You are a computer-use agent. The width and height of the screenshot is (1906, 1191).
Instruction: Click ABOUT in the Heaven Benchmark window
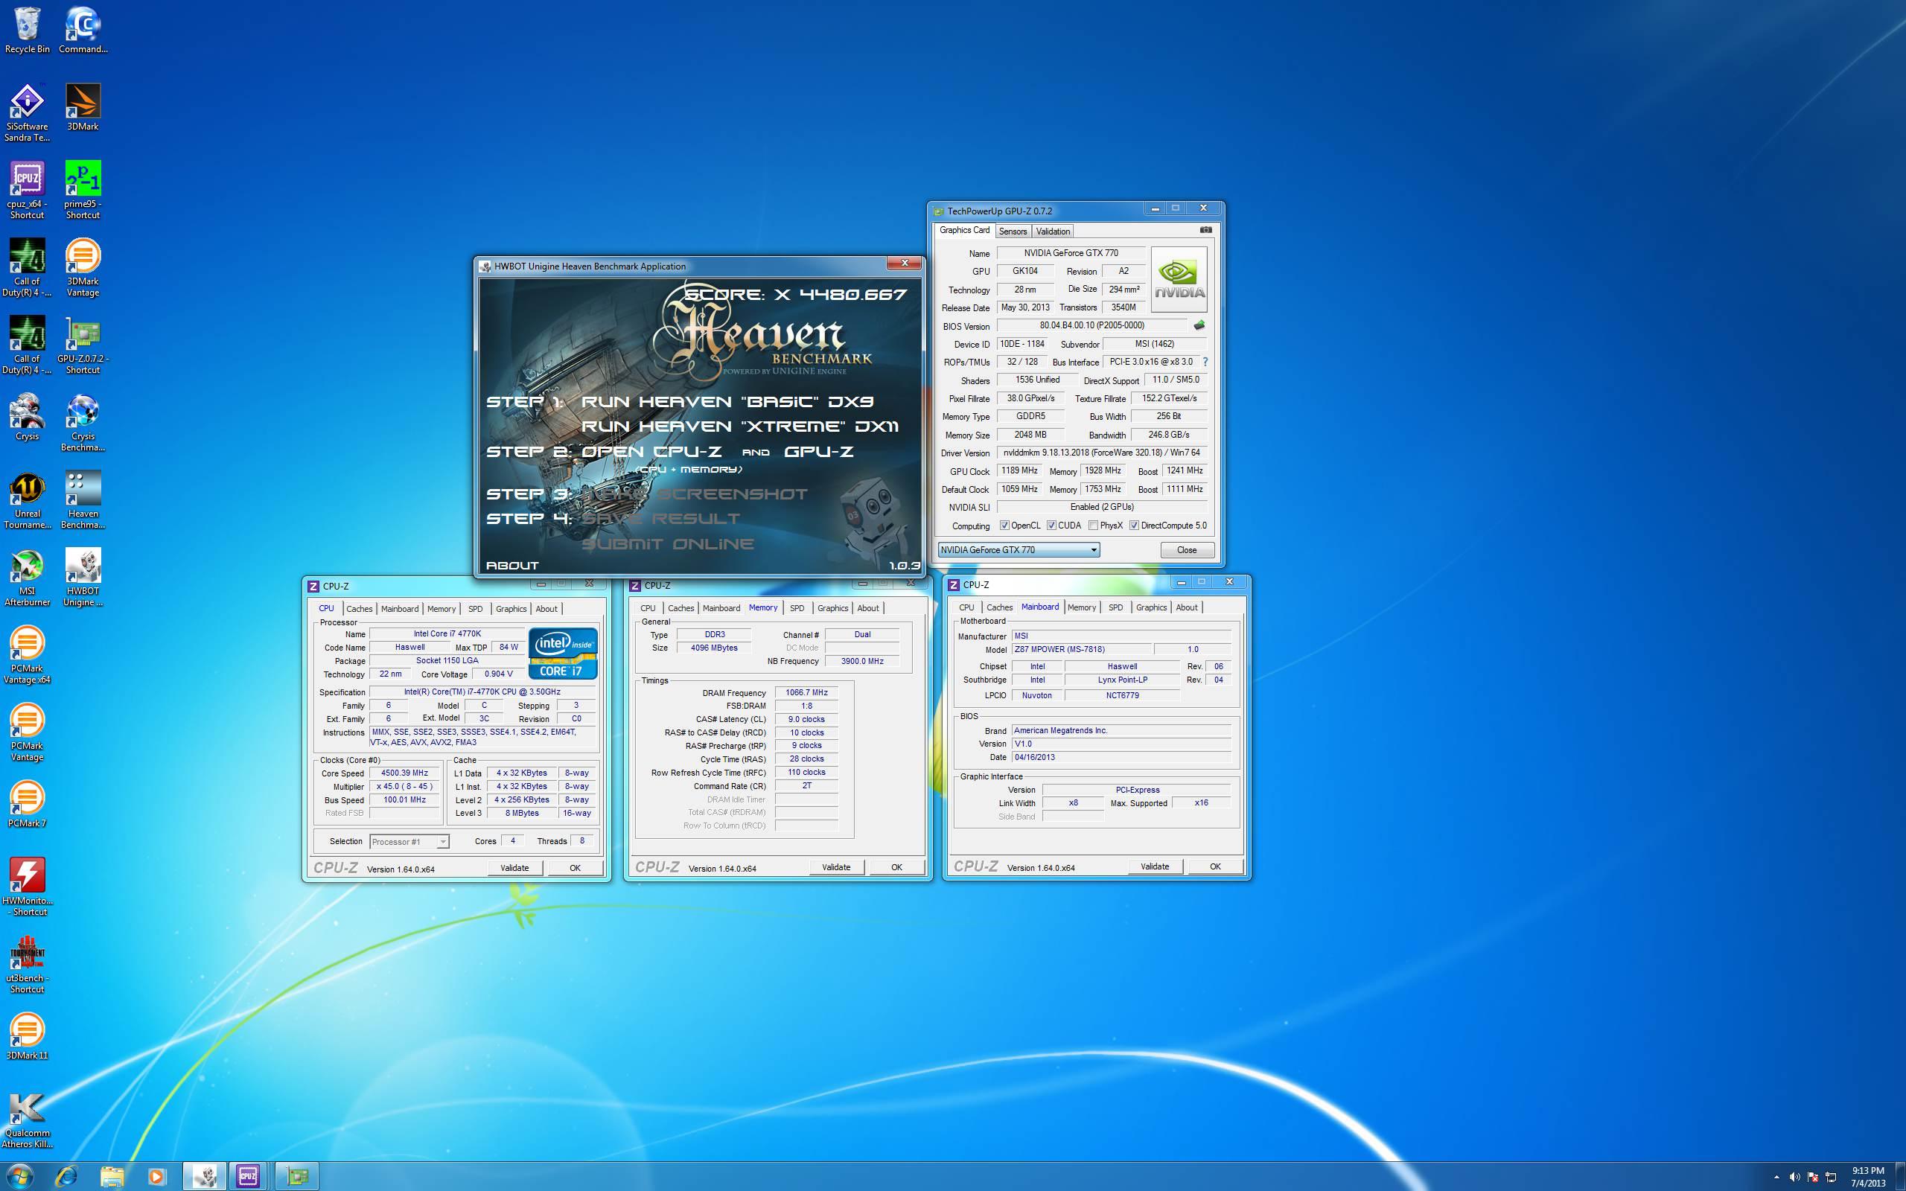pyautogui.click(x=513, y=565)
